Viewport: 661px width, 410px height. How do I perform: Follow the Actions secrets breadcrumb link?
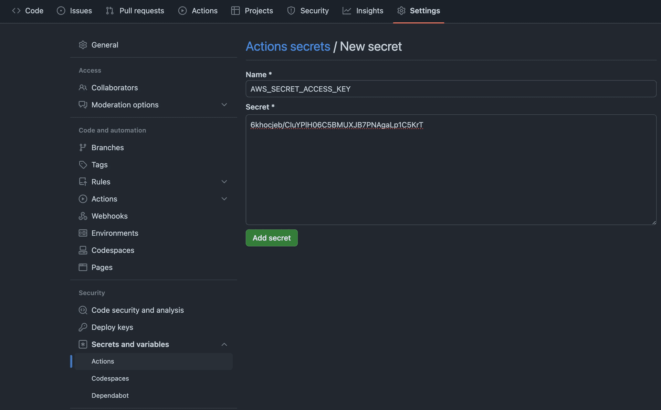[288, 46]
